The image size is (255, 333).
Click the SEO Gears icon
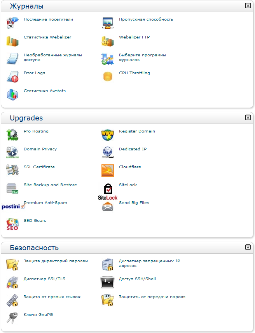click(x=12, y=224)
